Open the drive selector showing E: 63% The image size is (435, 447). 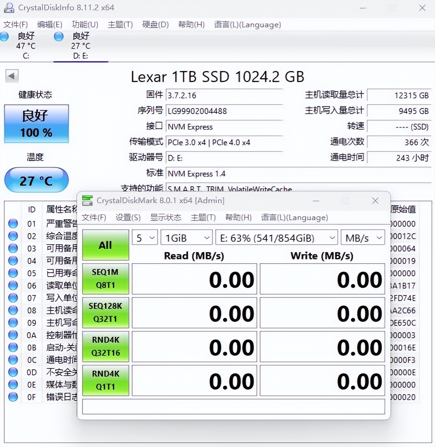[x=276, y=238]
